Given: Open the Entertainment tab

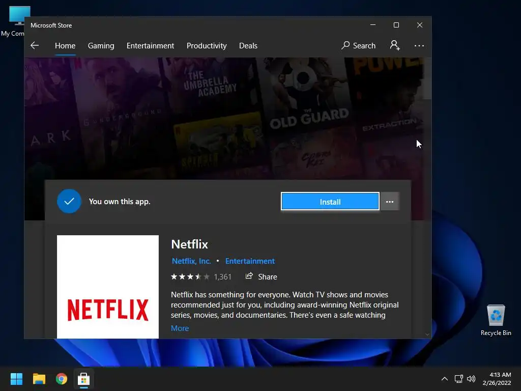Looking at the screenshot, I should [x=150, y=45].
